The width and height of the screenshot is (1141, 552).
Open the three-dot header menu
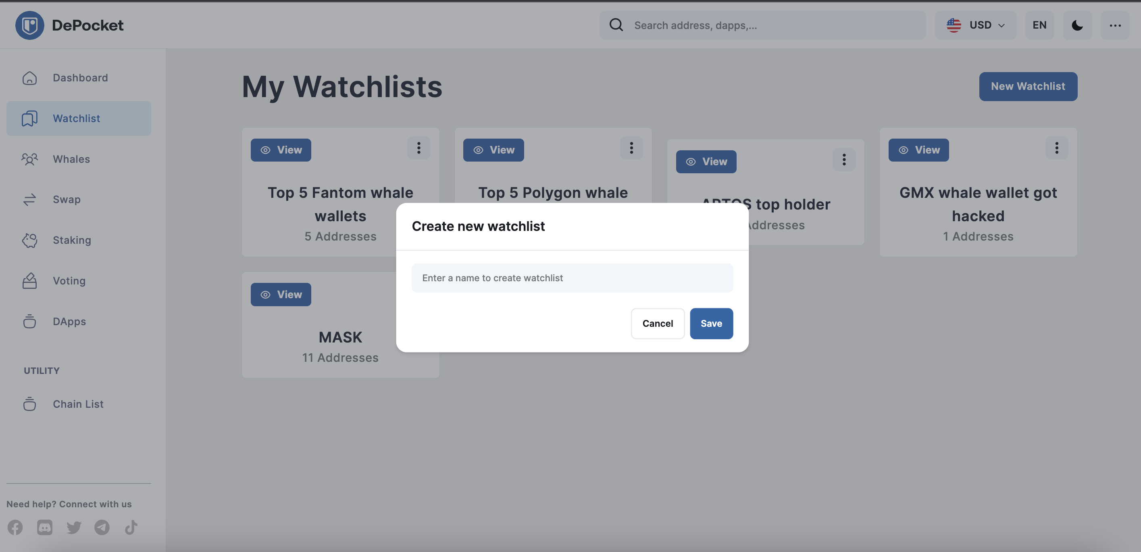coord(1115,25)
